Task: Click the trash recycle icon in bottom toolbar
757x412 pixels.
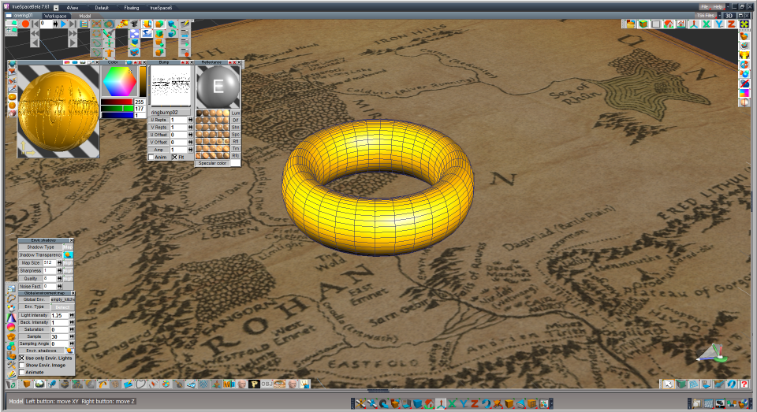Action: pos(11,384)
